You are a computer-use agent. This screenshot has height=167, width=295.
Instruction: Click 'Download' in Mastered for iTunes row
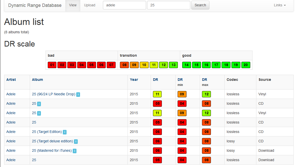[266, 151]
